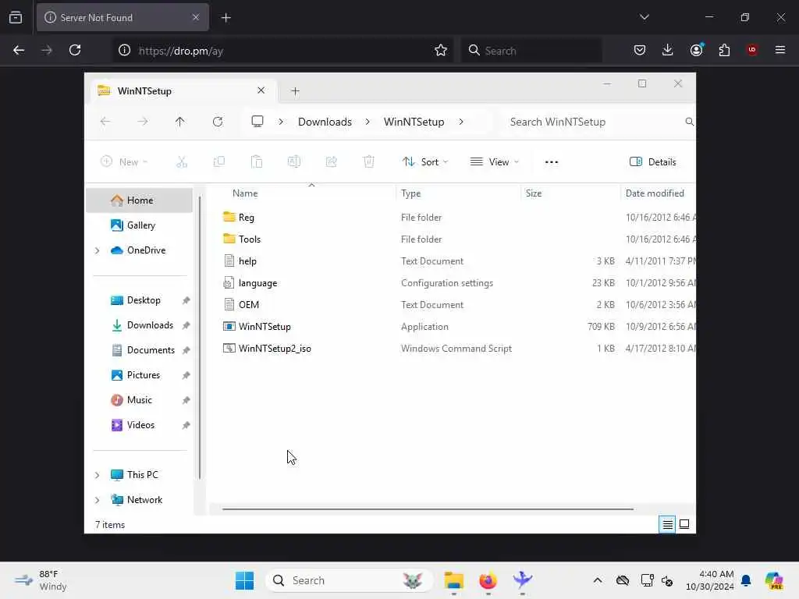Click the Firefox back arrow
Image resolution: width=799 pixels, height=599 pixels.
(19, 50)
